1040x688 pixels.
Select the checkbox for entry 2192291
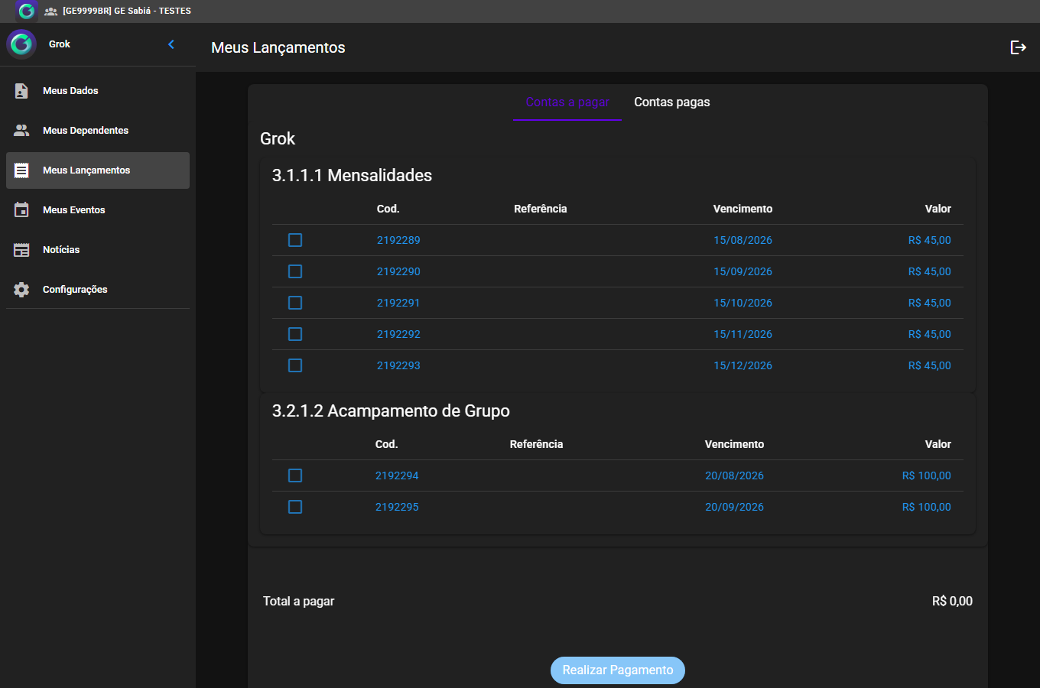pos(295,303)
